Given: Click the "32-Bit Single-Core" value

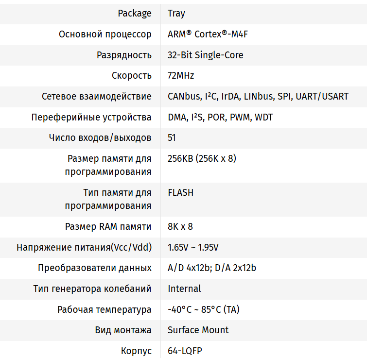Looking at the screenshot, I should [x=205, y=55].
